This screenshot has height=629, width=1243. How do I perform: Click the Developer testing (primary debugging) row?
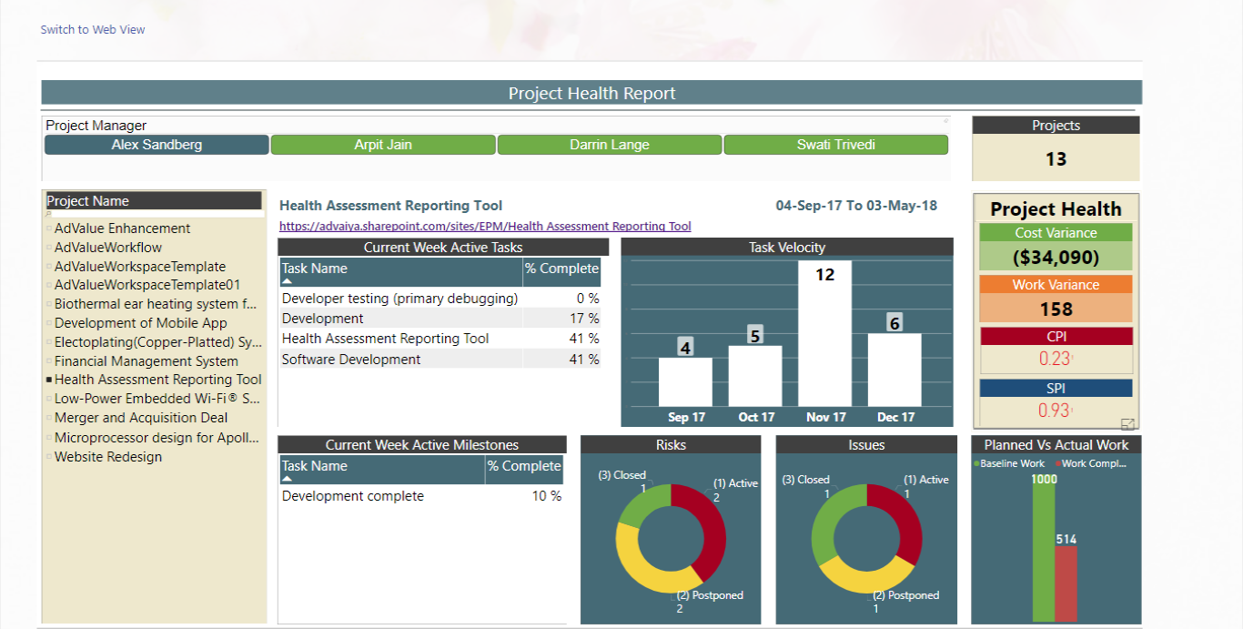click(440, 299)
